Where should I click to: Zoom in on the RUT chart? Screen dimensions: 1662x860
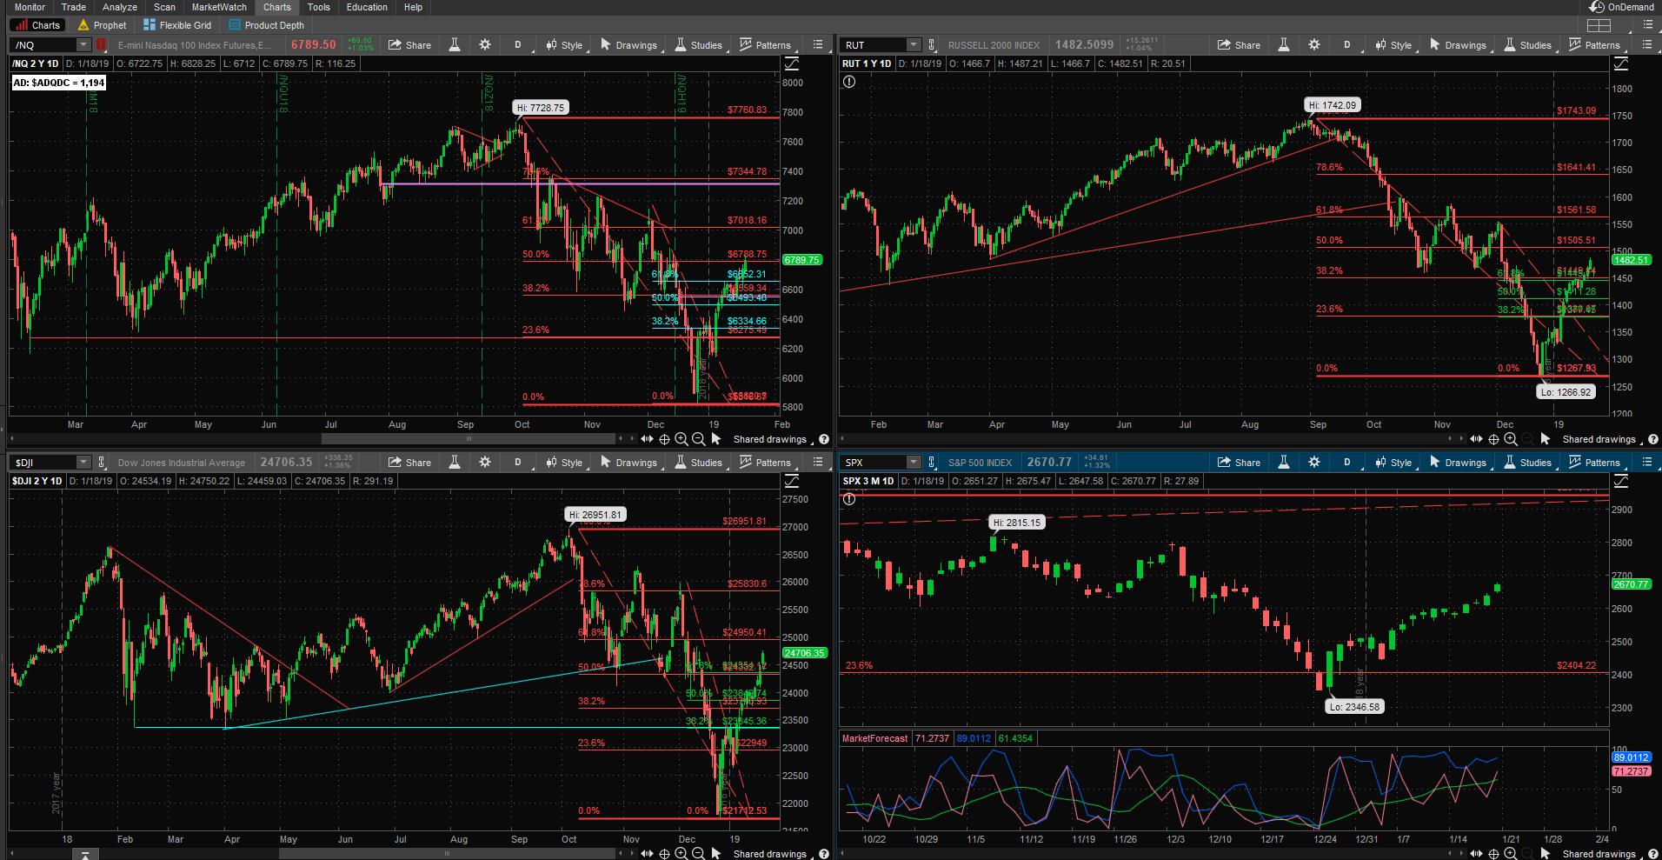tap(1511, 439)
